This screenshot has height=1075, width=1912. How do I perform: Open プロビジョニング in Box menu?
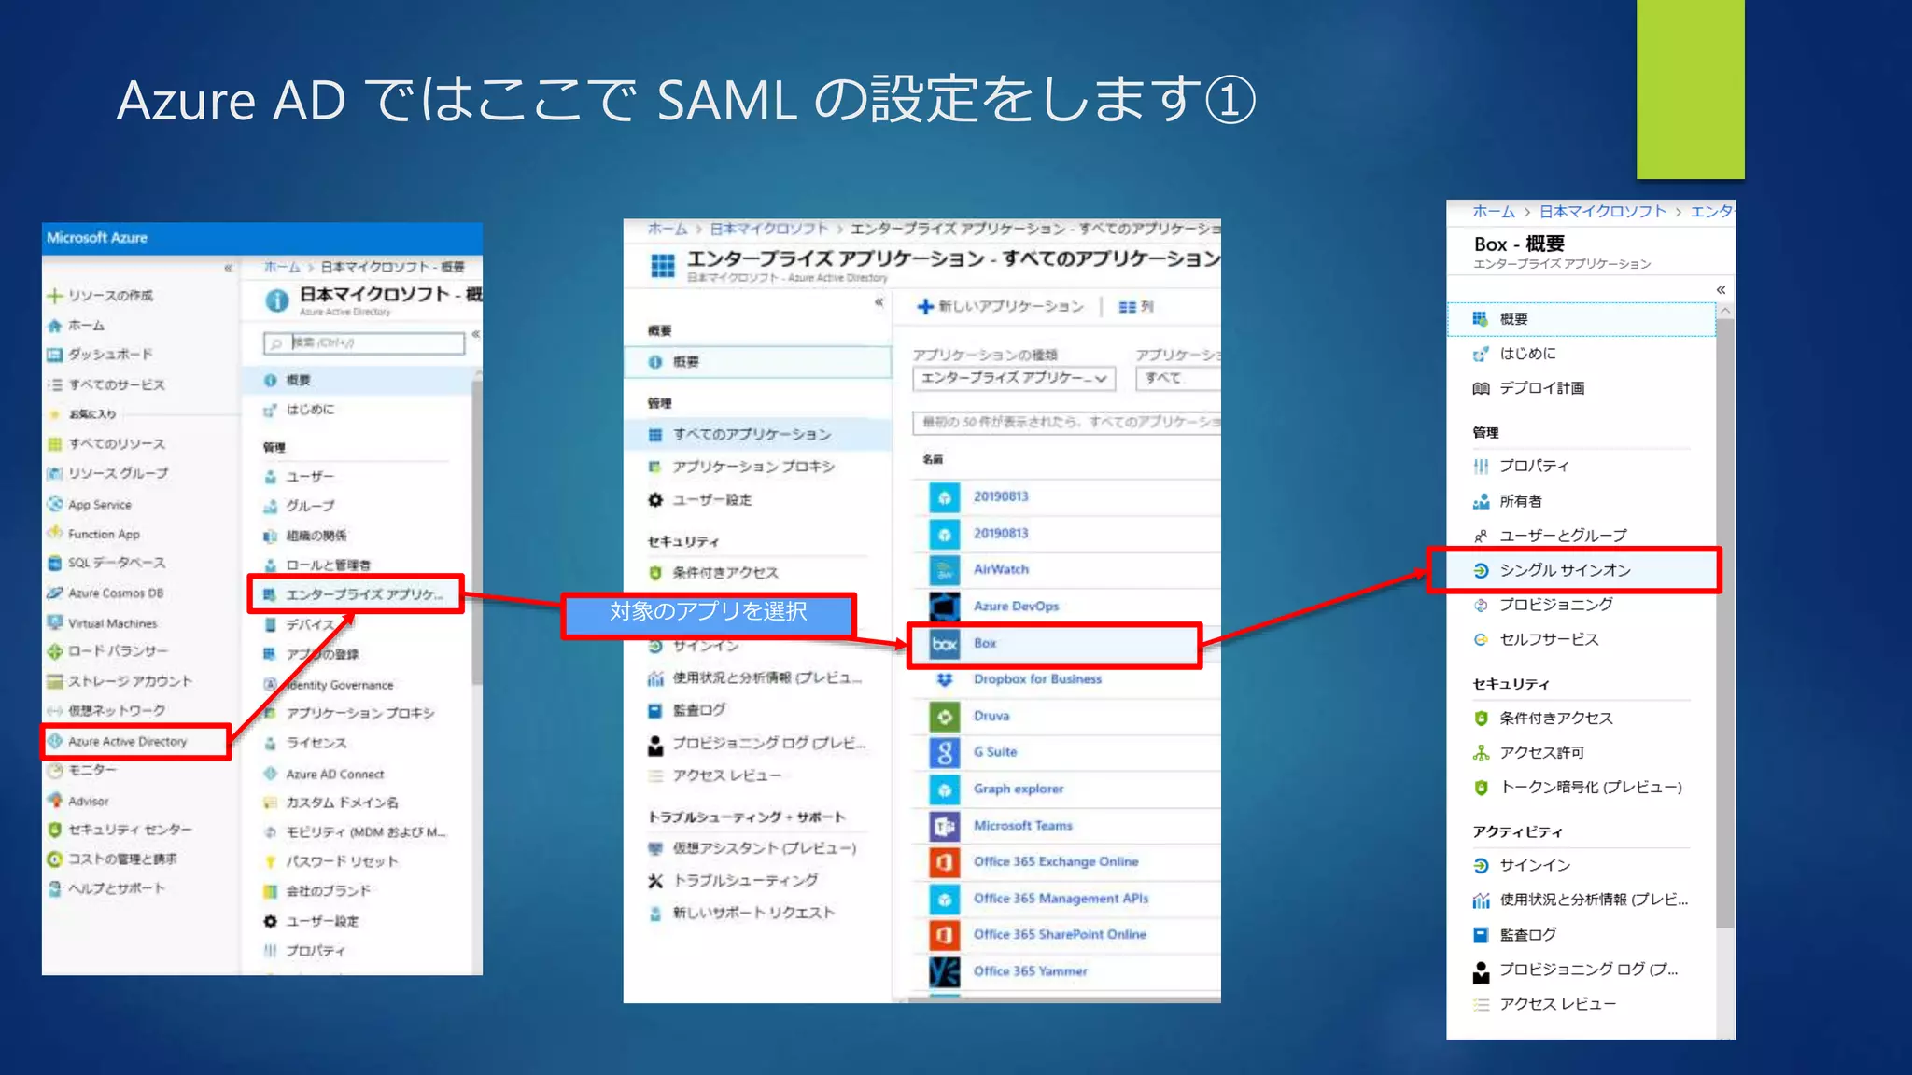point(1555,605)
